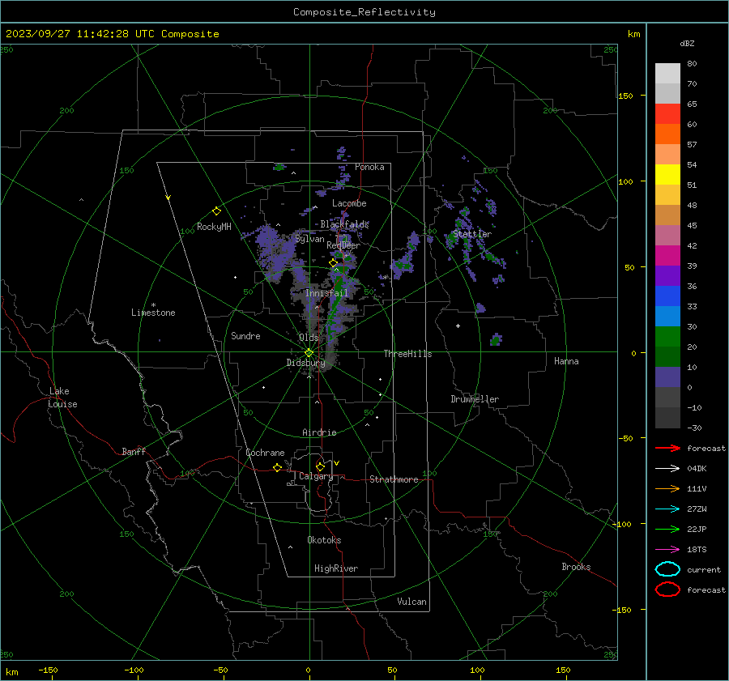Click the Composite_Reflectivity title
This screenshot has height=681, width=729.
click(x=364, y=12)
